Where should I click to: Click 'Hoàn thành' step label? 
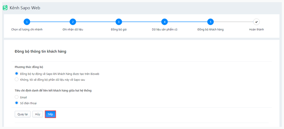(257, 30)
